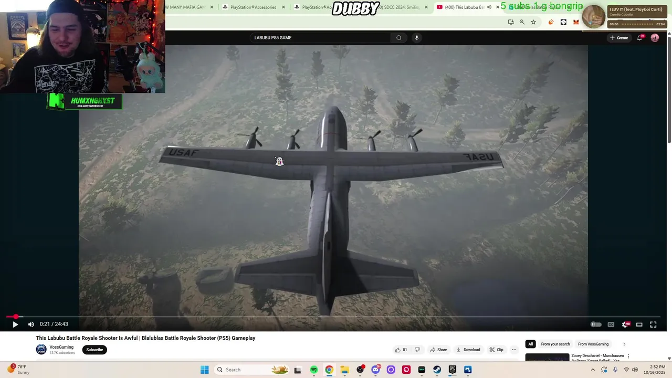Open VossGaming channel avatar
Image resolution: width=672 pixels, height=378 pixels.
41,350
